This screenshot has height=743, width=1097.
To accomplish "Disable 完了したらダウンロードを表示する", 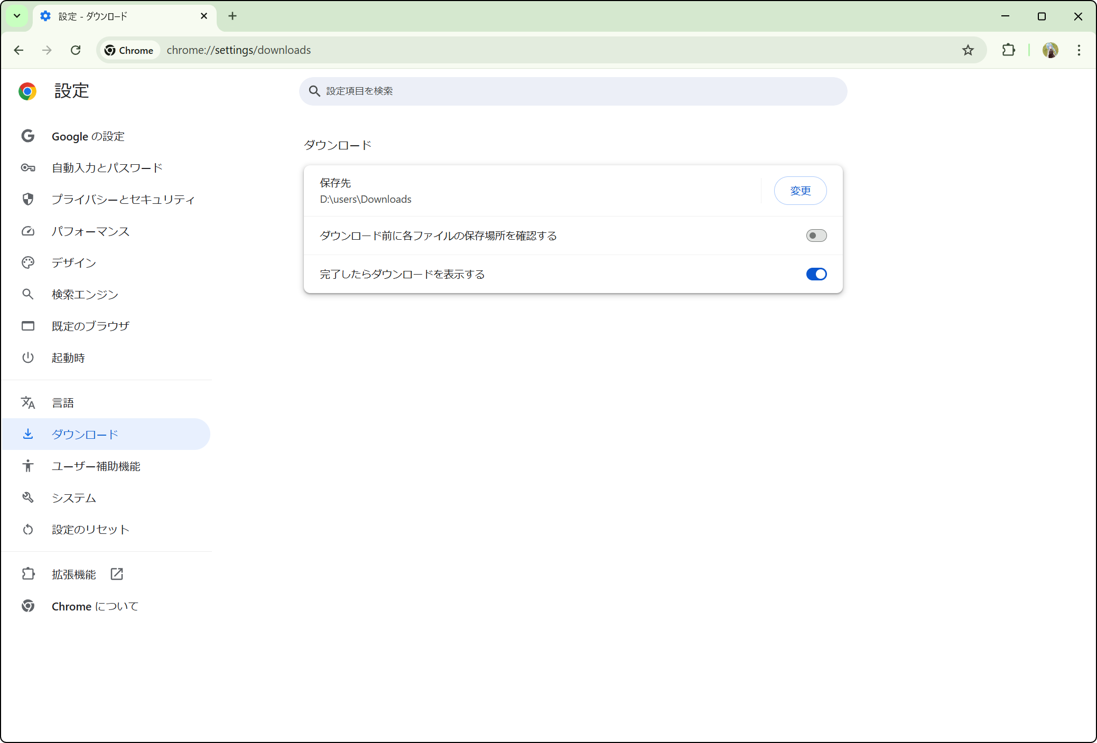I will point(816,274).
